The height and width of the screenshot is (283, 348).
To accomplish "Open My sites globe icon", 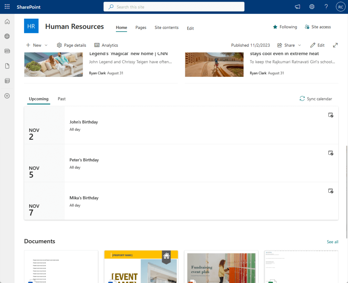I will click(7, 36).
